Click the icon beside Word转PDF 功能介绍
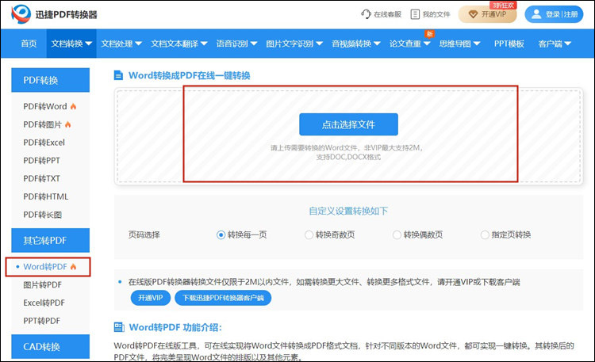595x362 pixels. click(x=119, y=327)
